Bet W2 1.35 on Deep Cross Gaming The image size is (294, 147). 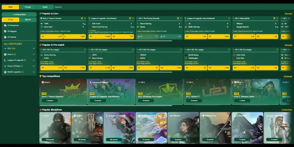coord(123,36)
